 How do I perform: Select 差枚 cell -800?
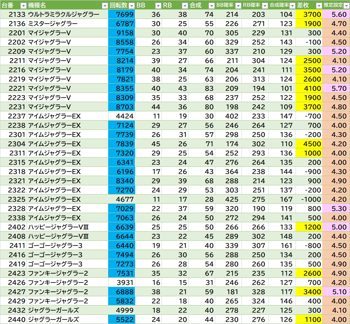pyautogui.click(x=309, y=246)
